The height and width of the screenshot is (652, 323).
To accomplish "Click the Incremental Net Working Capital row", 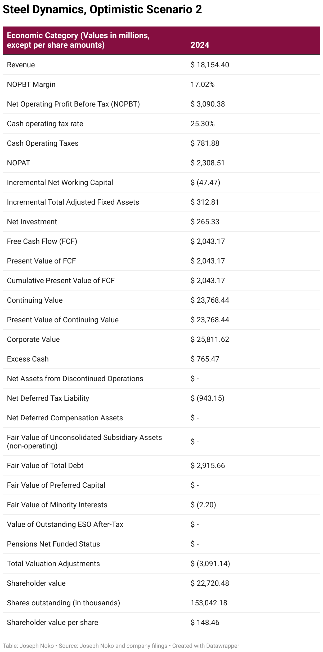I will 161,183.
